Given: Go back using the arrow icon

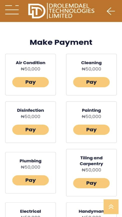Looking at the screenshot, I should 111,11.
